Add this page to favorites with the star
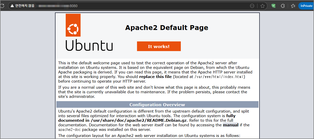The width and height of the screenshot is (314, 139). coord(263,6)
